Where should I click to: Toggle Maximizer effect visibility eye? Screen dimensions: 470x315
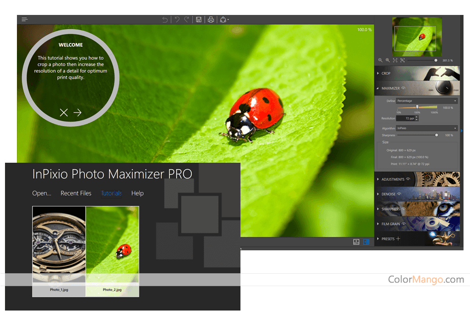403,88
